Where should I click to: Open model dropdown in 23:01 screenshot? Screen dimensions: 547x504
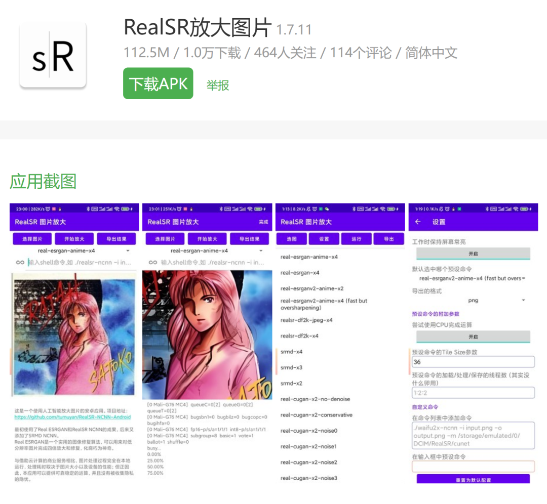click(207, 250)
